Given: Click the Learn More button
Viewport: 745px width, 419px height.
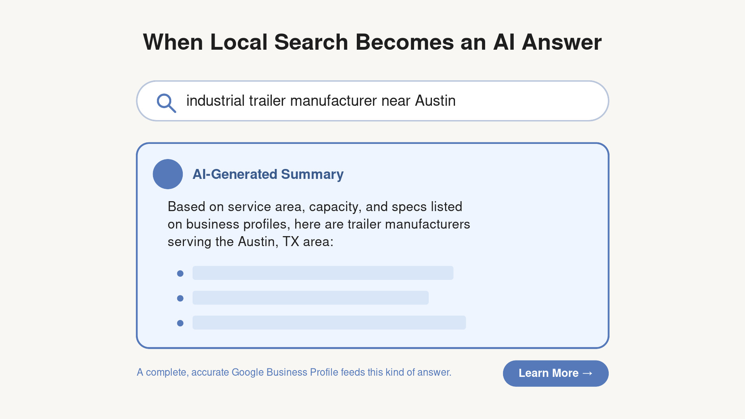Looking at the screenshot, I should coord(555,373).
